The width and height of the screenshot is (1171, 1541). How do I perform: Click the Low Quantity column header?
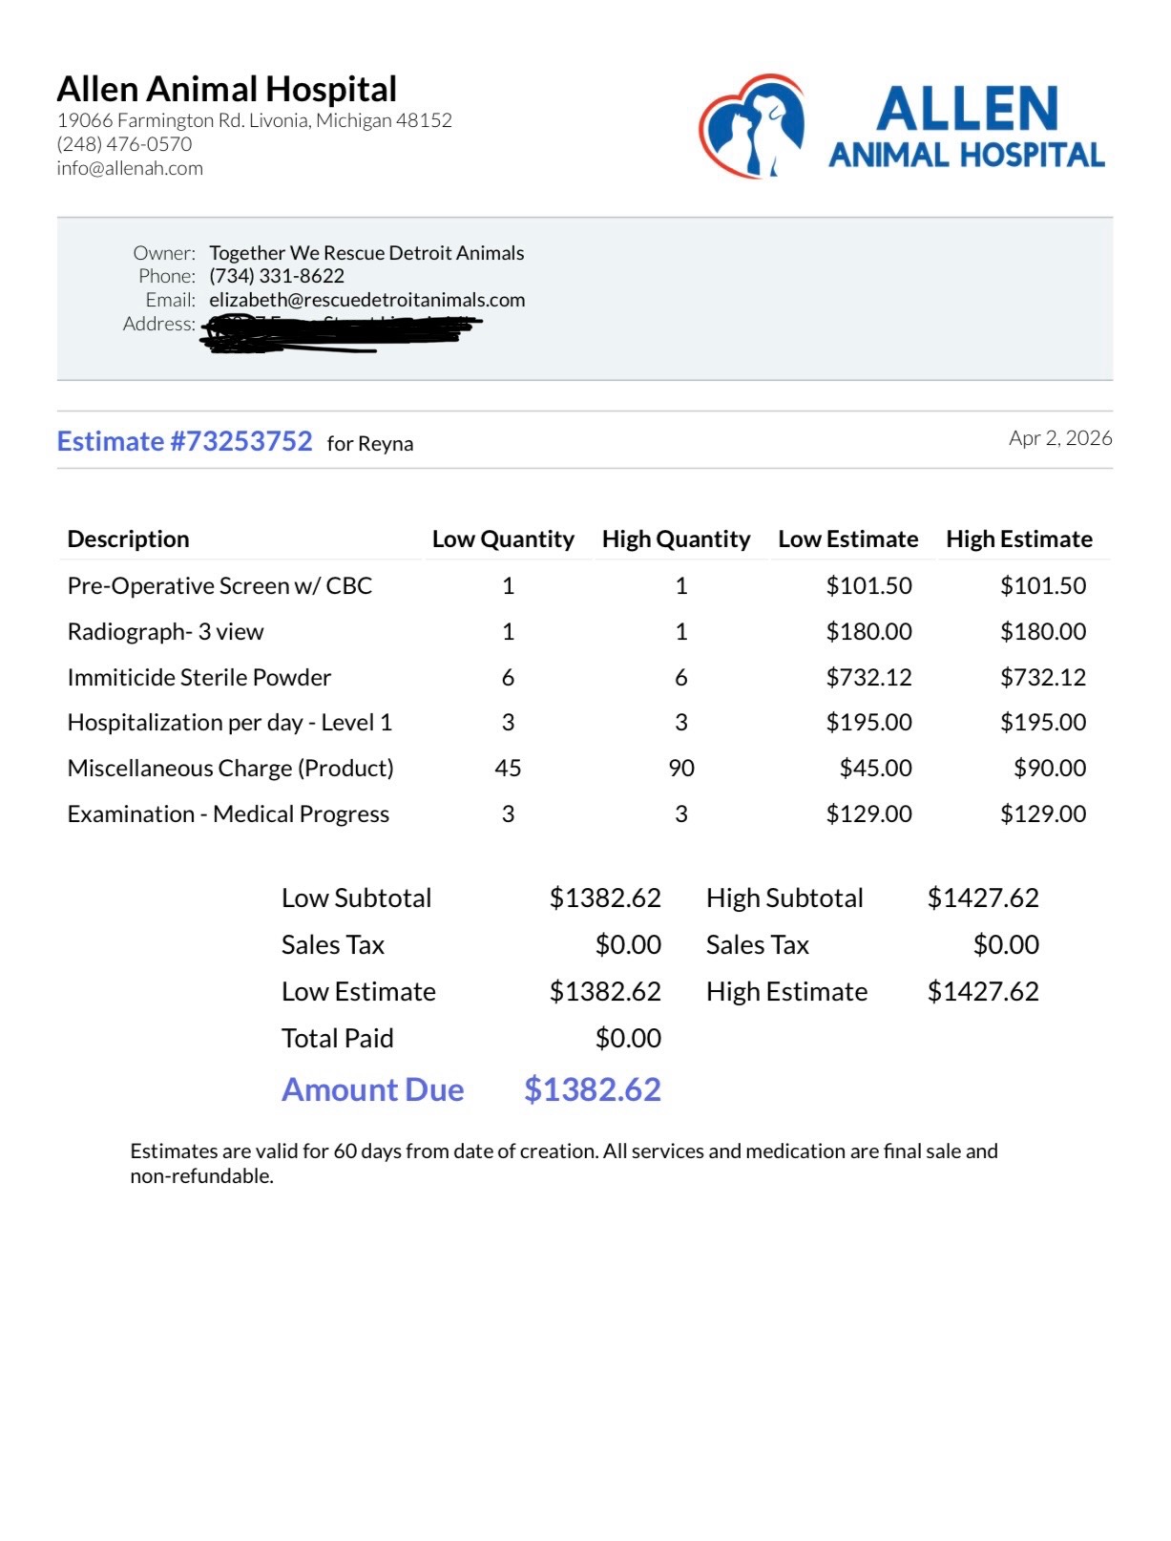click(x=503, y=539)
